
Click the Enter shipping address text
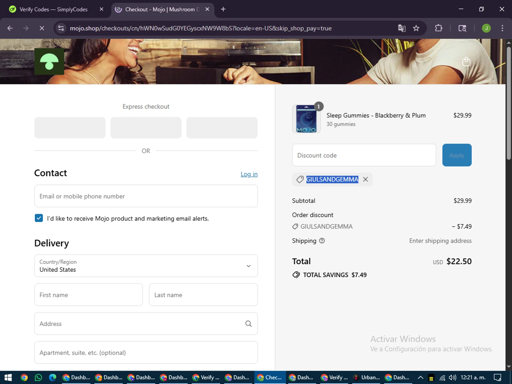[x=440, y=241]
